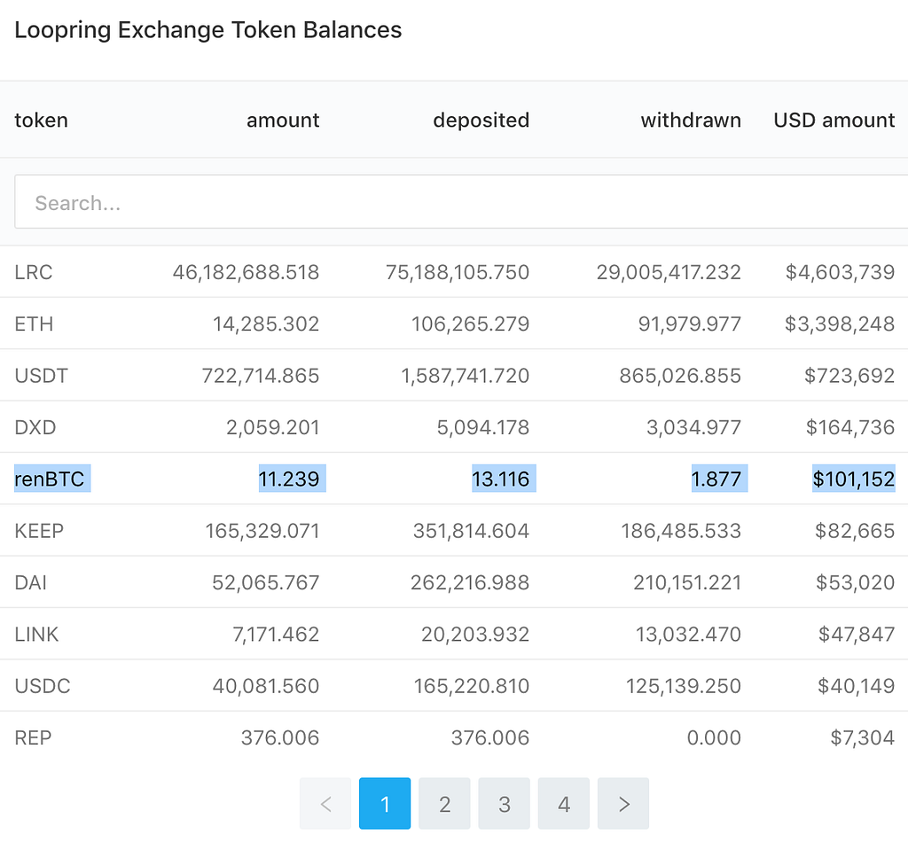Viewport: 908px width, 842px height.
Task: Click the REP token row
Action: [454, 737]
